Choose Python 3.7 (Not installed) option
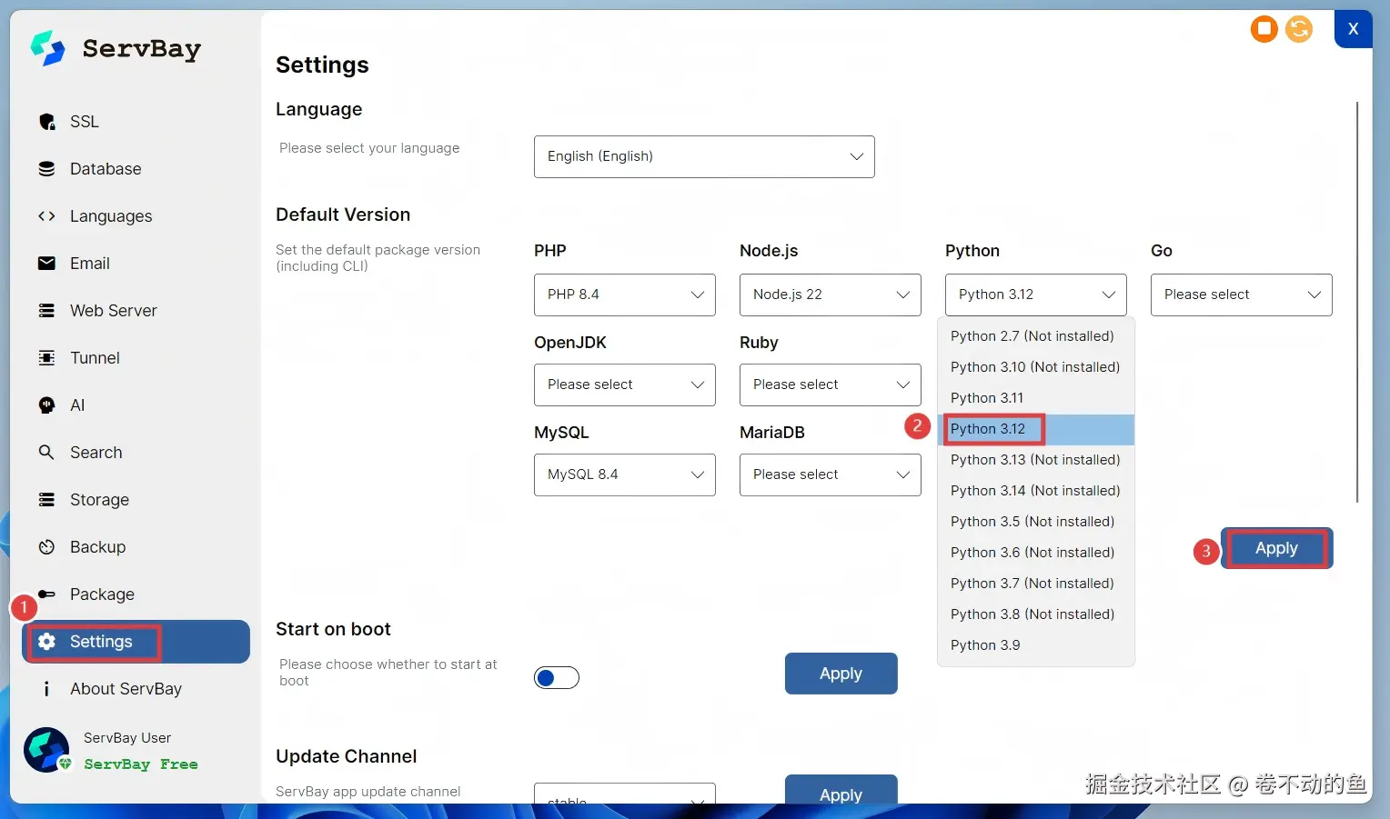Screen dimensions: 1390x819 point(1036,584)
